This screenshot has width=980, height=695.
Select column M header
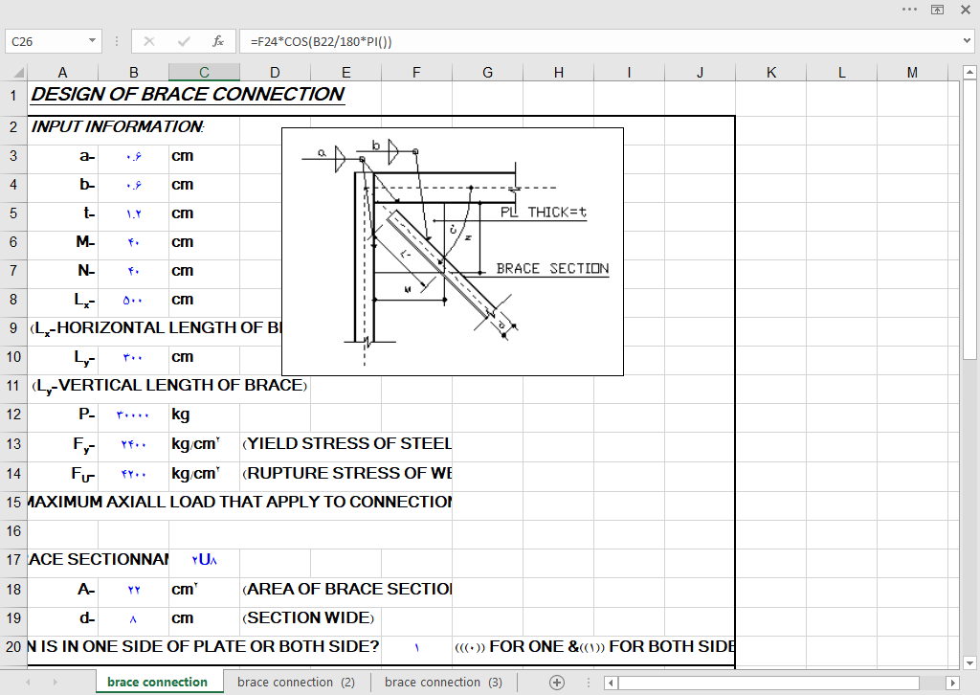912,73
